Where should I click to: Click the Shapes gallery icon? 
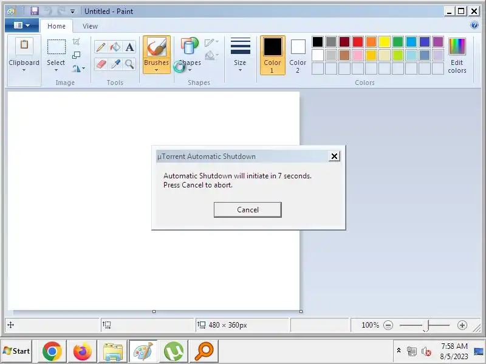tap(190, 47)
